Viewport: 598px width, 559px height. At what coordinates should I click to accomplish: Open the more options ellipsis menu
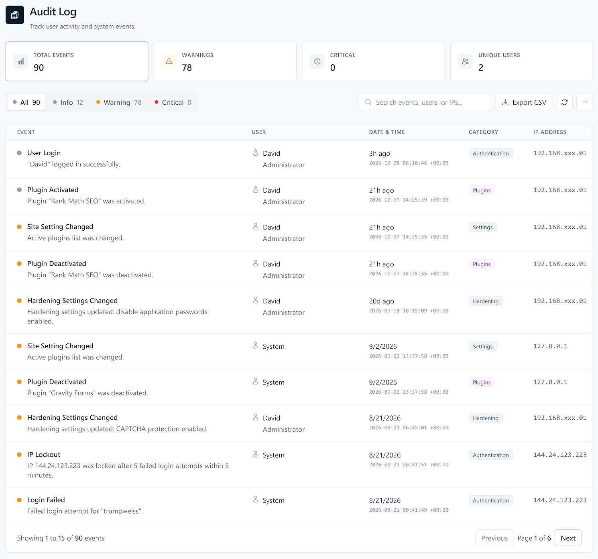(x=585, y=102)
